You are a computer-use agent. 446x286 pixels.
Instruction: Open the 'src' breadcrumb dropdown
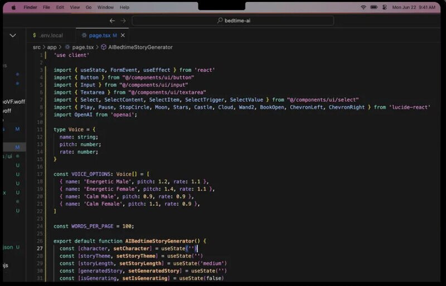[x=37, y=47]
